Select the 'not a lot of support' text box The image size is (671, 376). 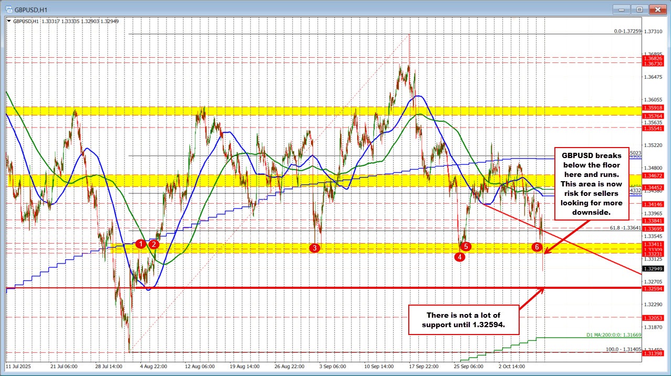(x=464, y=320)
